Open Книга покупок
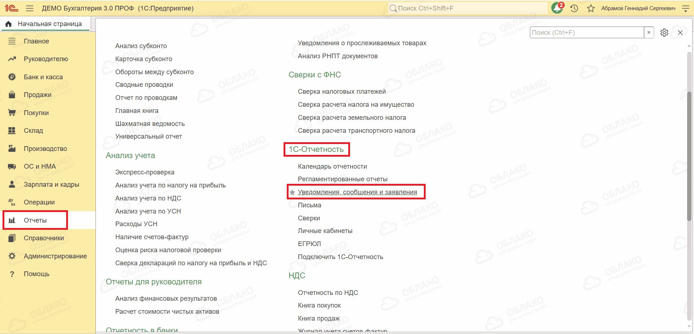This screenshot has height=334, width=694. [x=319, y=305]
